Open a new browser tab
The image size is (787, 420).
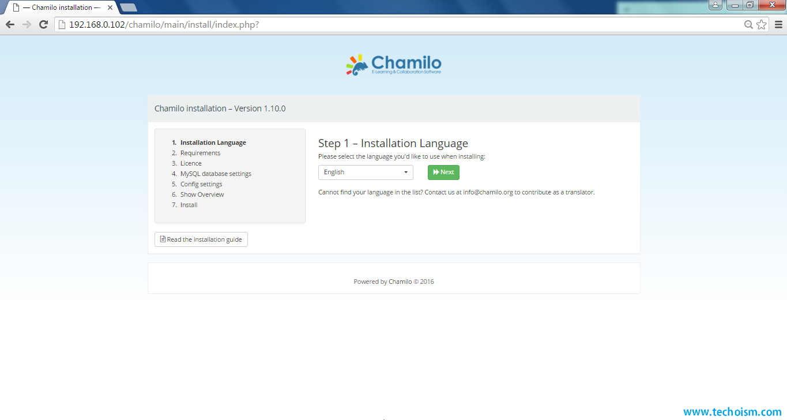pyautogui.click(x=128, y=7)
